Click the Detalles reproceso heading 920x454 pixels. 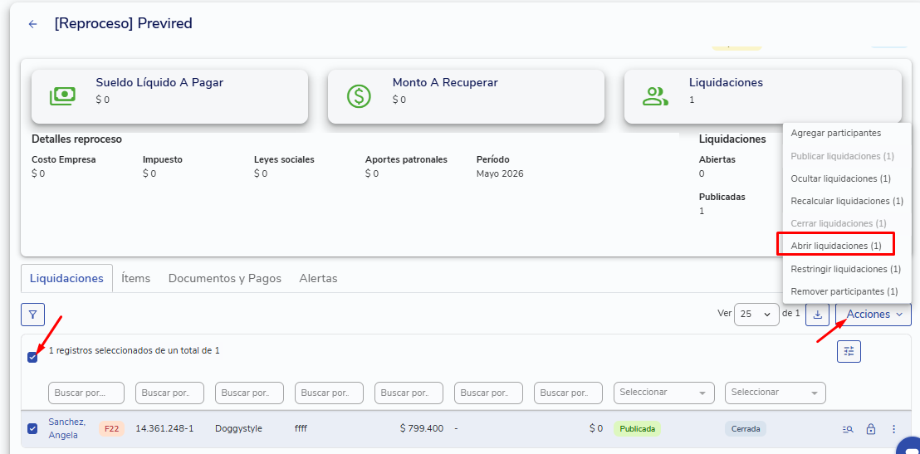[x=77, y=139]
